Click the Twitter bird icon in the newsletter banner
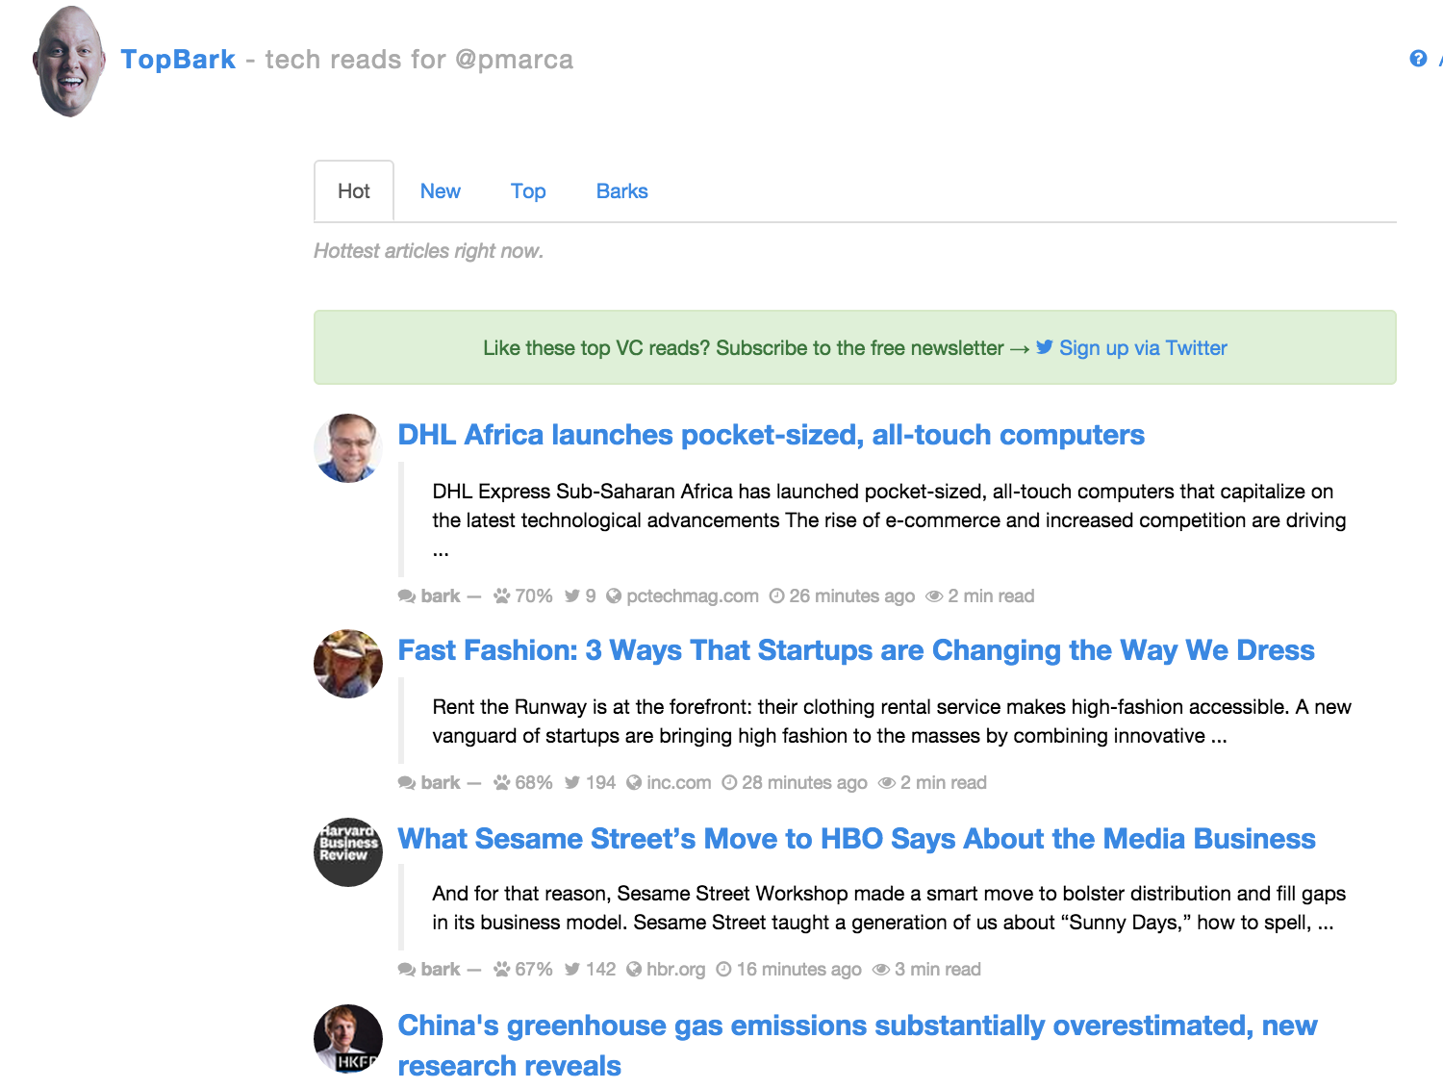Screen dimensions: 1443x1089 [1045, 347]
